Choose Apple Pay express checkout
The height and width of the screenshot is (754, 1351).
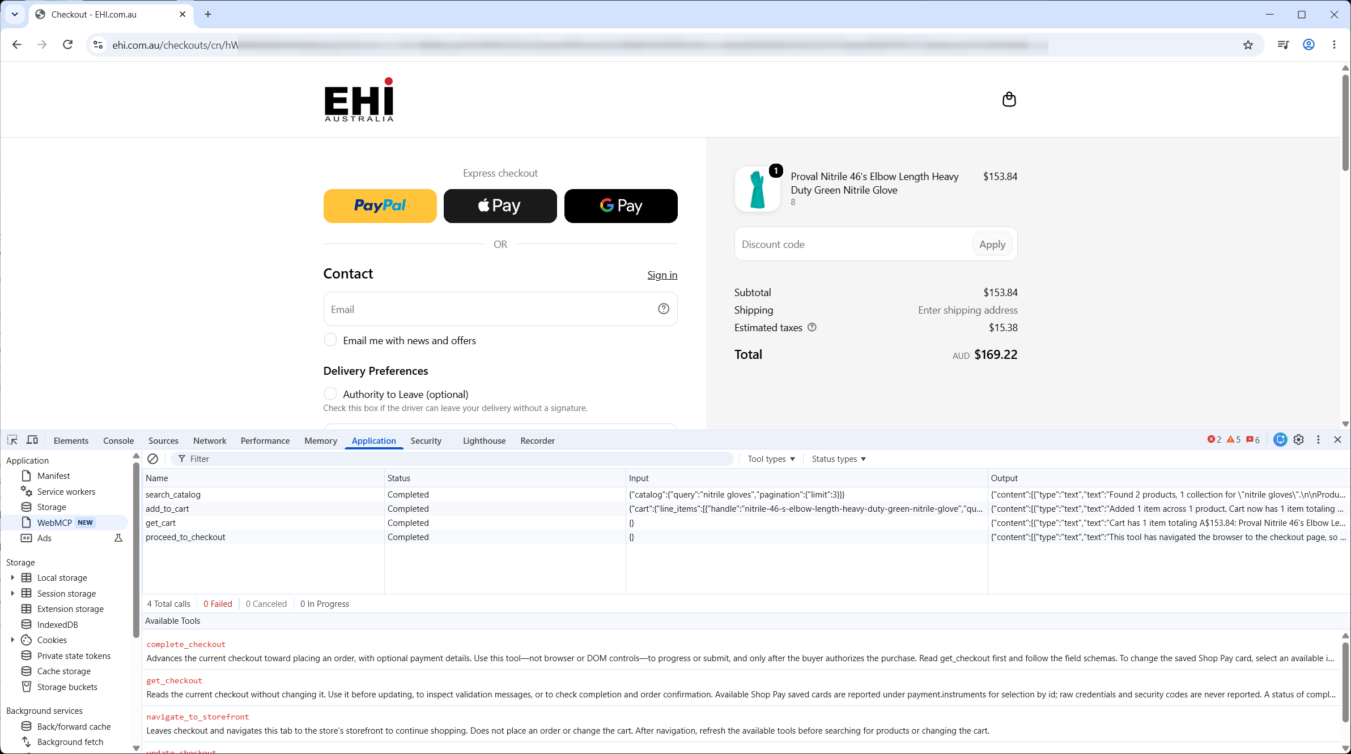tap(500, 205)
